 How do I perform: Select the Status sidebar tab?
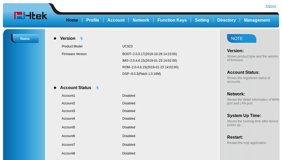[25, 38]
